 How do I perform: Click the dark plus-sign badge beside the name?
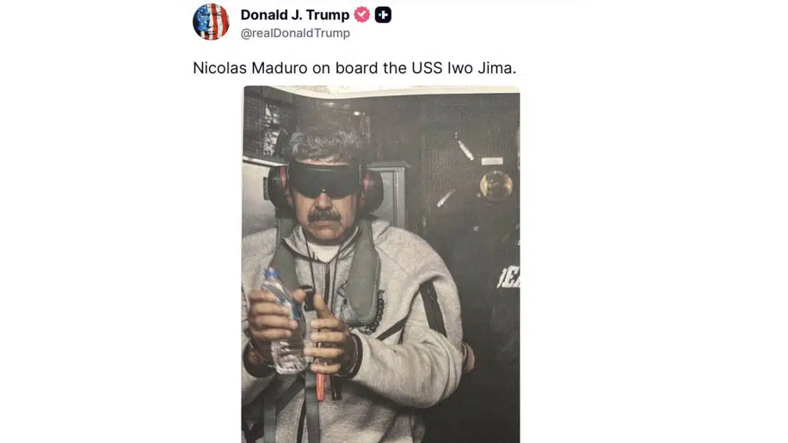tap(383, 14)
